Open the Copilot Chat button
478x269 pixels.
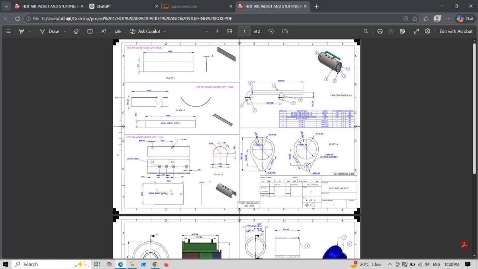(465, 18)
